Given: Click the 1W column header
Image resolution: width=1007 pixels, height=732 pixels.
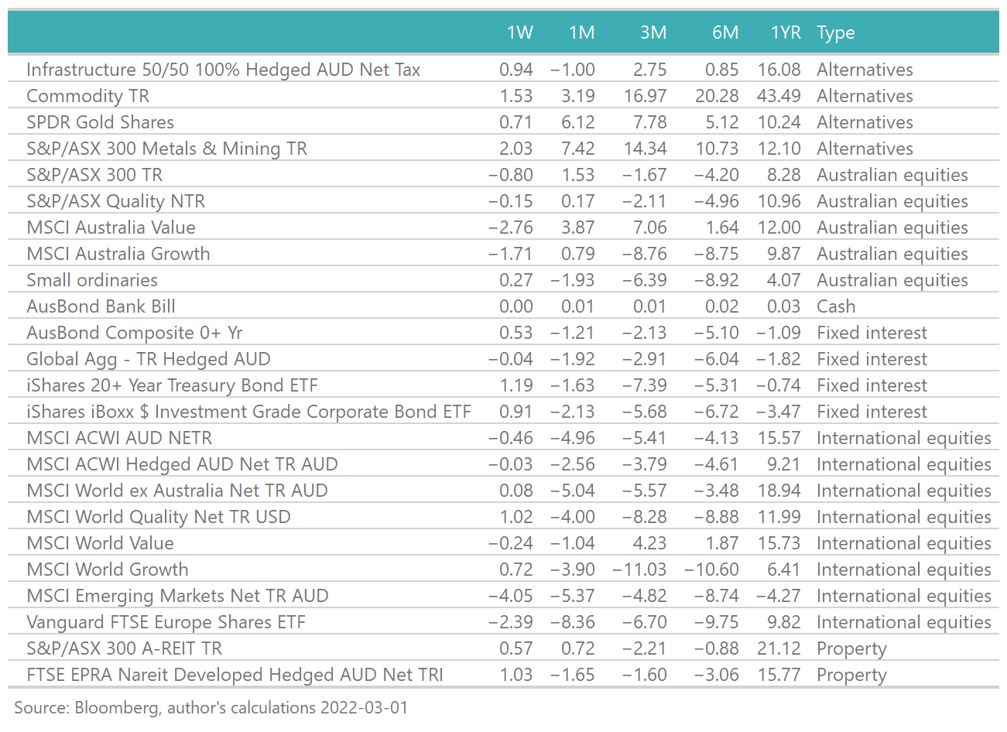Looking at the screenshot, I should [519, 32].
